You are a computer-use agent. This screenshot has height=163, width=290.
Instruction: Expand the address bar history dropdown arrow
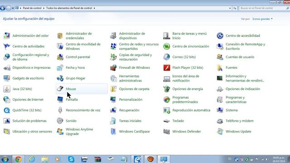pyautogui.click(x=230, y=8)
